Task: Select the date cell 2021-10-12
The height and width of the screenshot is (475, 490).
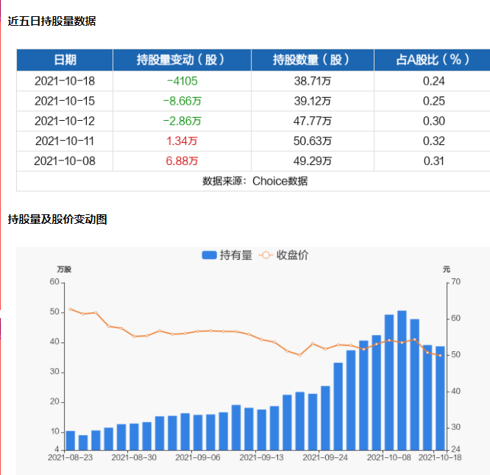Action: click(65, 122)
